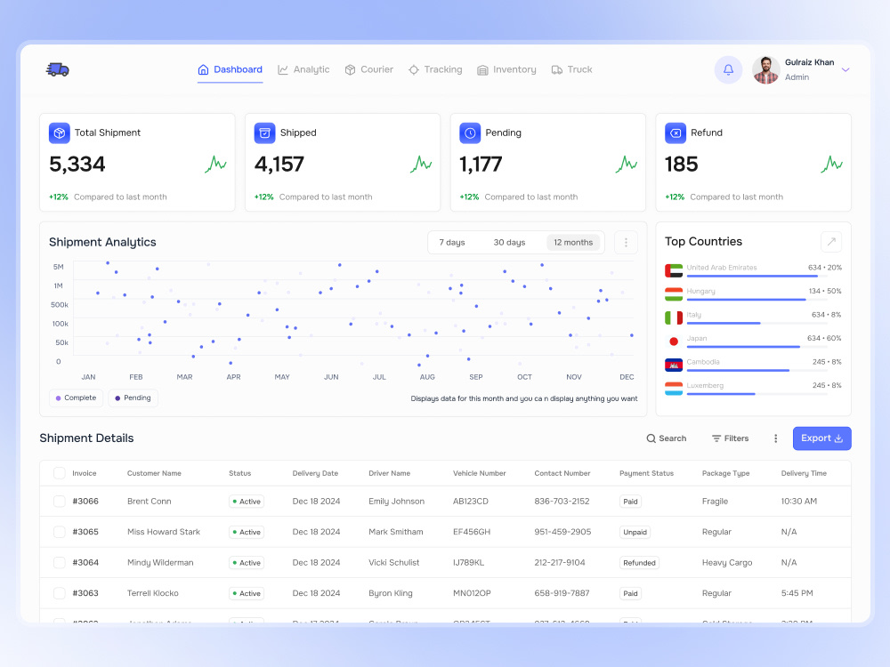Click Gulraiz Khan profile photo

click(x=766, y=69)
